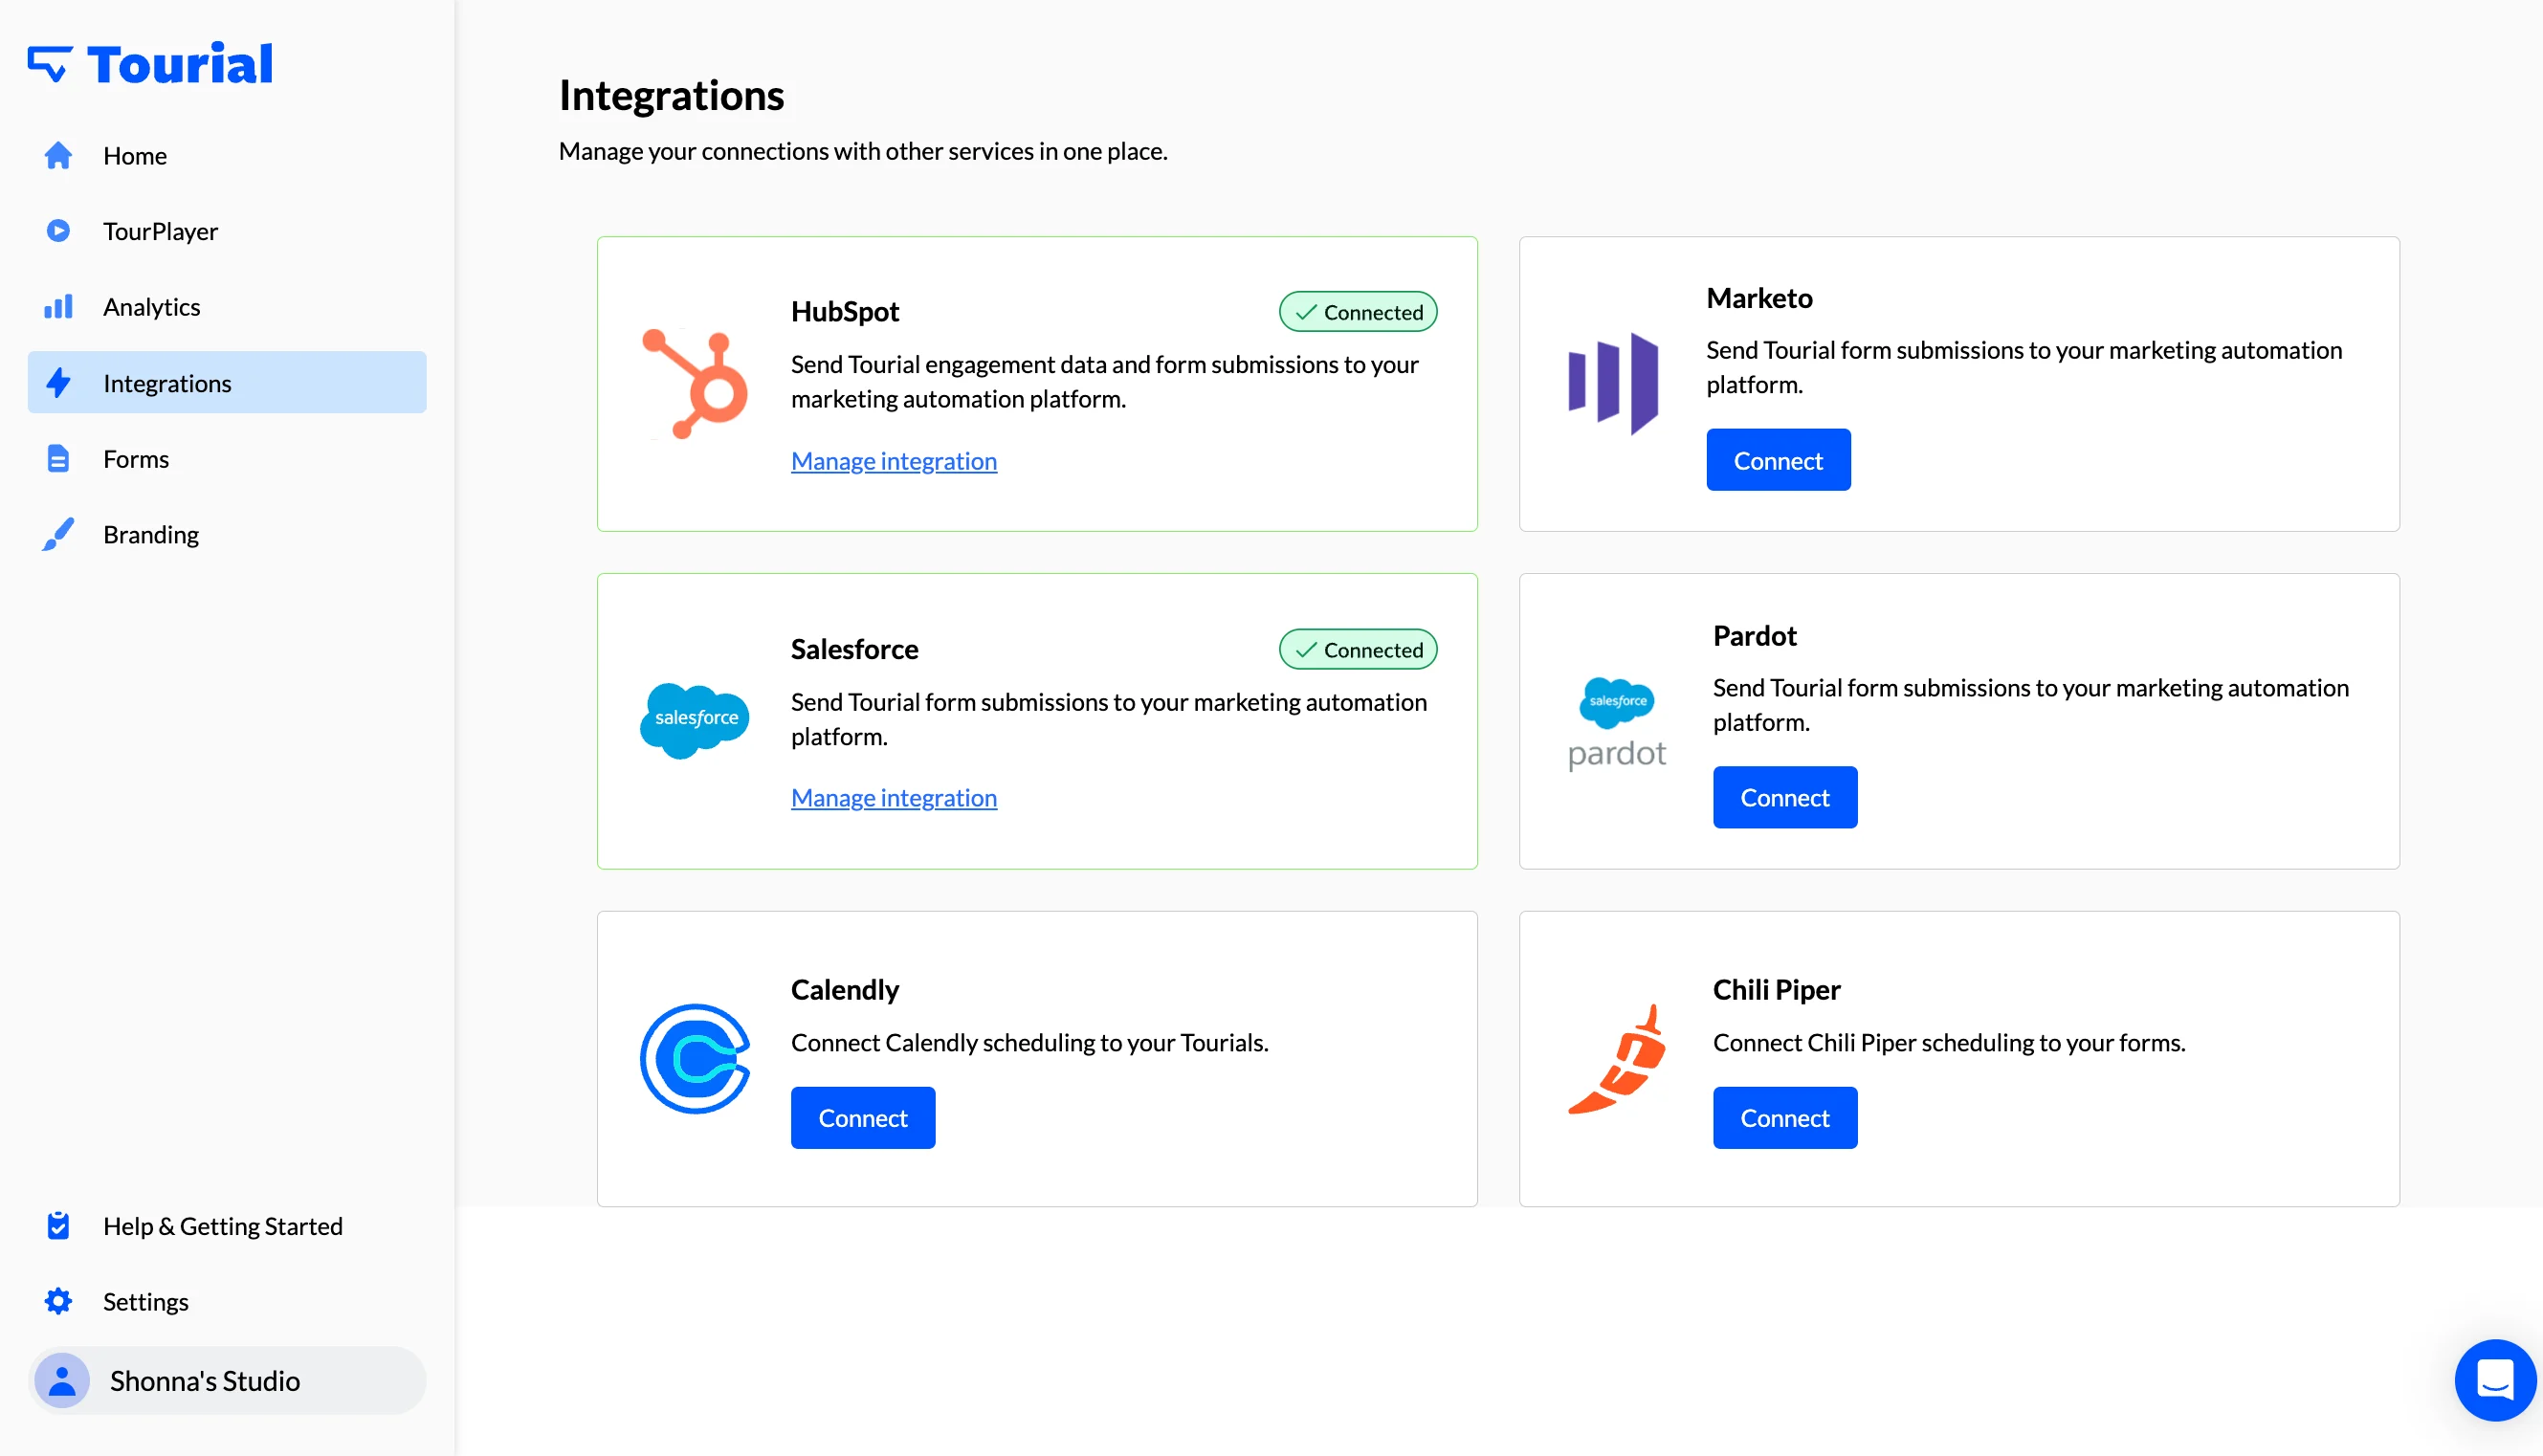Open Forms page
2543x1456 pixels.
(227, 458)
